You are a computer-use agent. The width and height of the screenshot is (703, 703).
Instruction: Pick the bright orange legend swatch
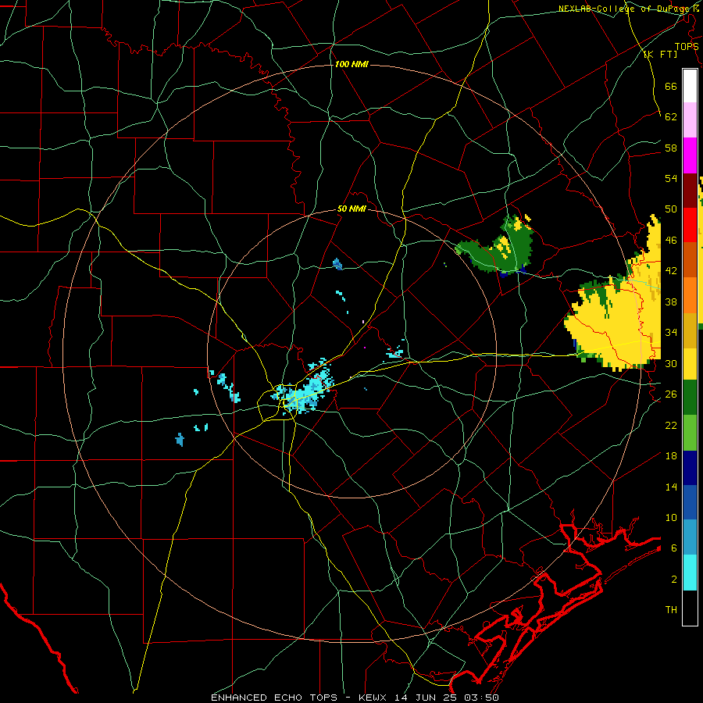tap(690, 294)
